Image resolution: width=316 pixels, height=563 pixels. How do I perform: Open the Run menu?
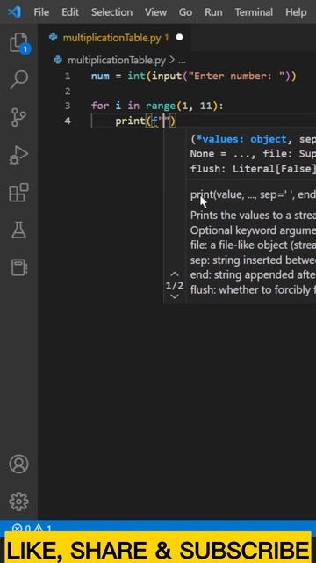pos(213,12)
